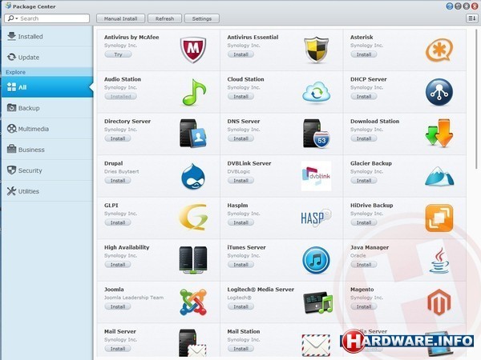
Task: Show Backup packages category
Action: pos(47,108)
